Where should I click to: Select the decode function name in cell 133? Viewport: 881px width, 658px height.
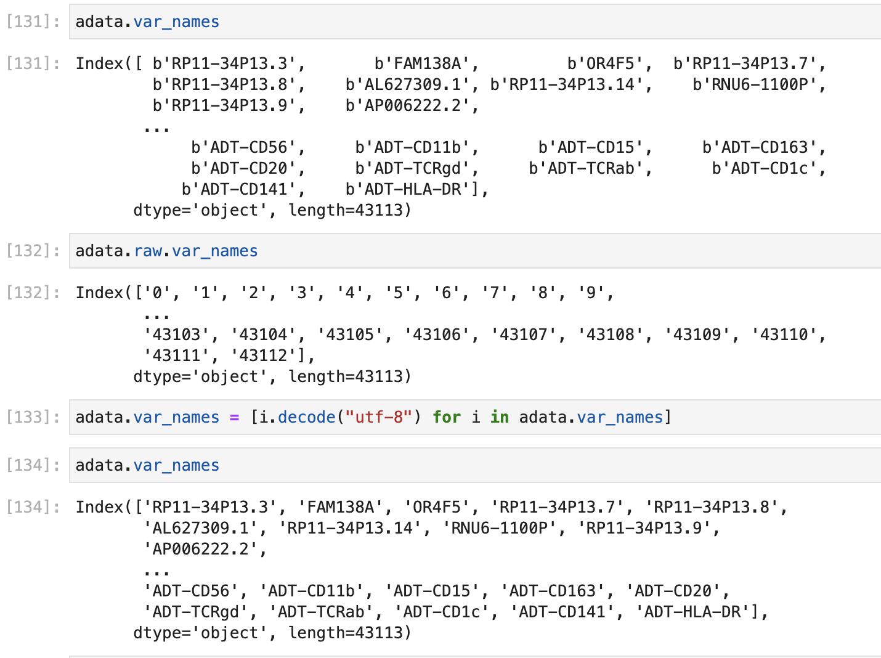[x=306, y=417]
